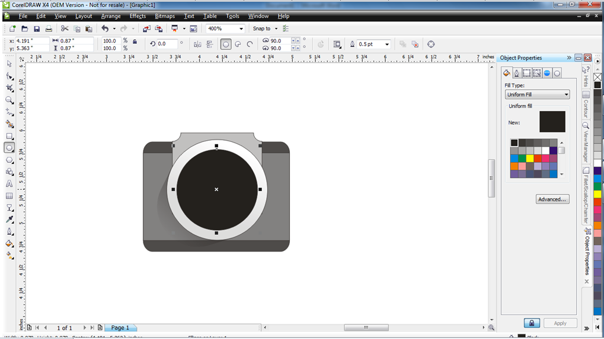The height and width of the screenshot is (339, 604).
Task: Choose the Rectangle tool
Action: tap(9, 136)
